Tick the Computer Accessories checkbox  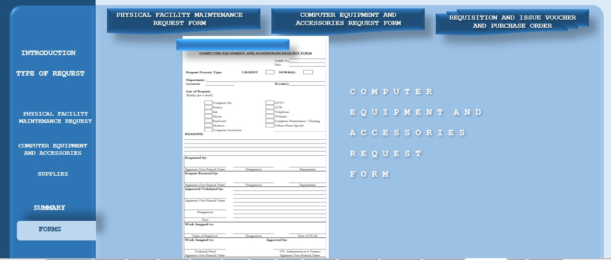coord(208,130)
